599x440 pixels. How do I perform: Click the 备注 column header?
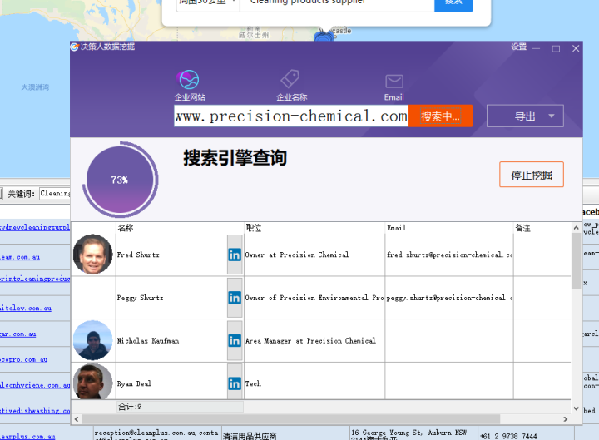pos(542,228)
